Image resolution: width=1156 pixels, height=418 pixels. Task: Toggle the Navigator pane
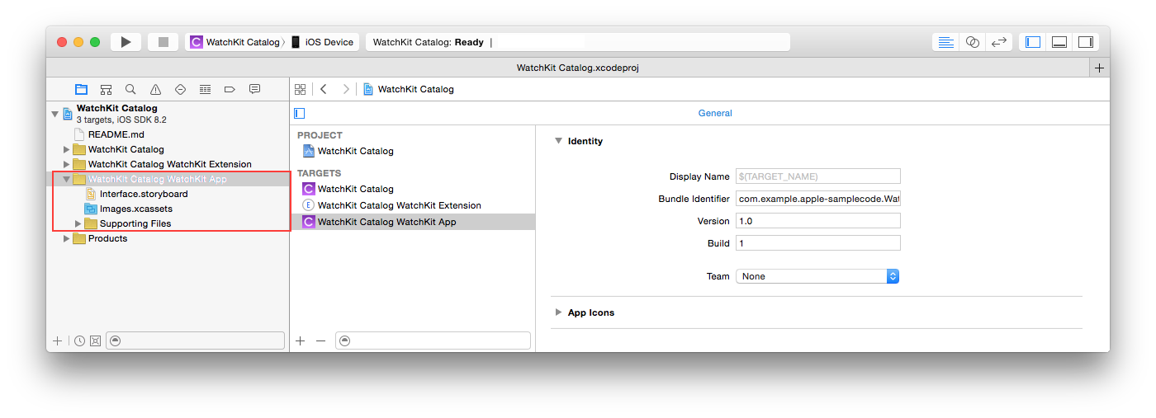(1033, 42)
